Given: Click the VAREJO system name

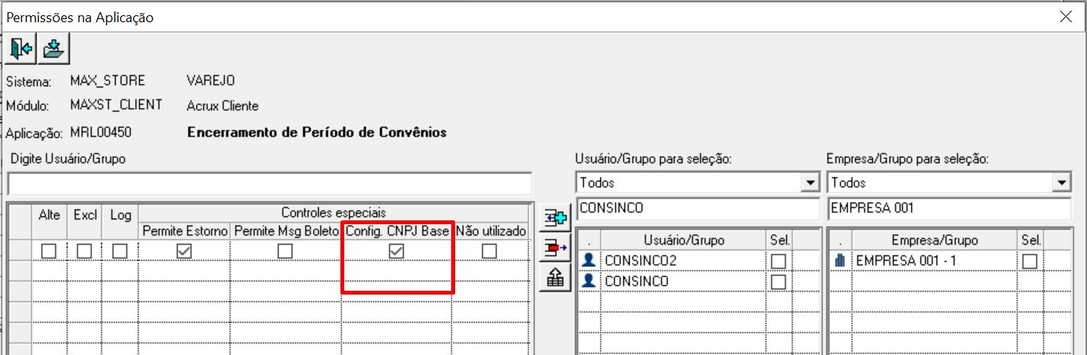Looking at the screenshot, I should (x=211, y=80).
